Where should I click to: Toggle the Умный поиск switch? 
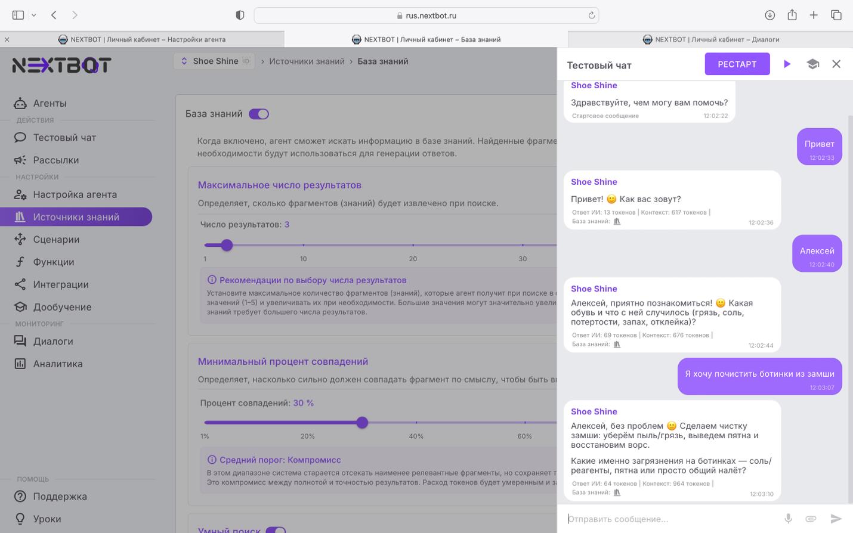[276, 530]
